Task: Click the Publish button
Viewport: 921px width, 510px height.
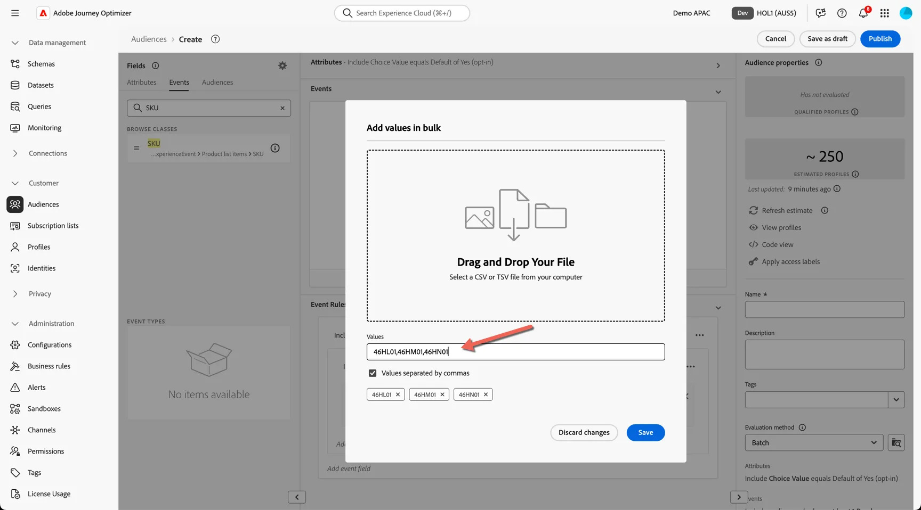Action: pos(880,39)
